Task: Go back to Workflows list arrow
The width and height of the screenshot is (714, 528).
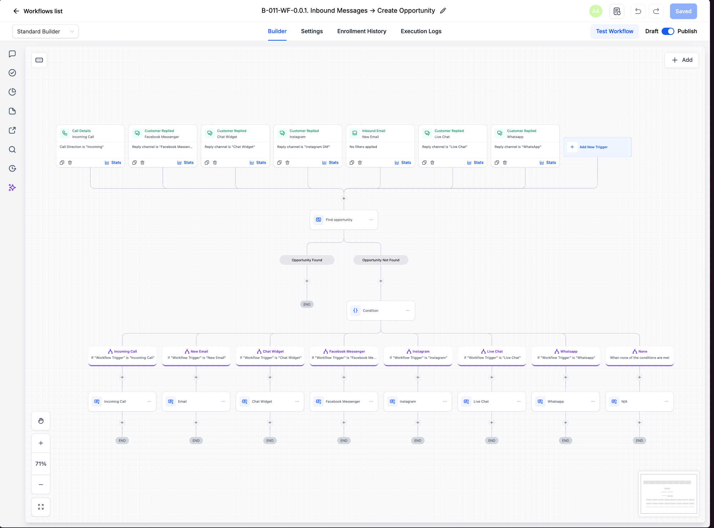Action: coord(16,11)
